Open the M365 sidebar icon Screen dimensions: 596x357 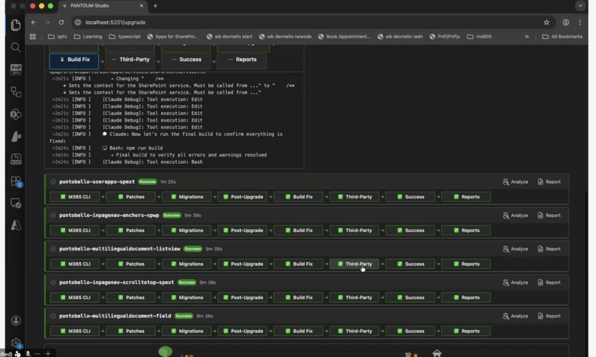click(x=16, y=159)
